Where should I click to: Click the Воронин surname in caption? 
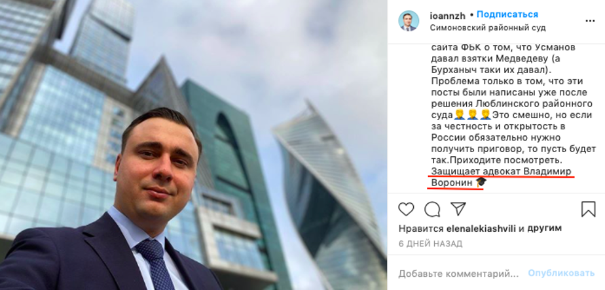point(451,183)
